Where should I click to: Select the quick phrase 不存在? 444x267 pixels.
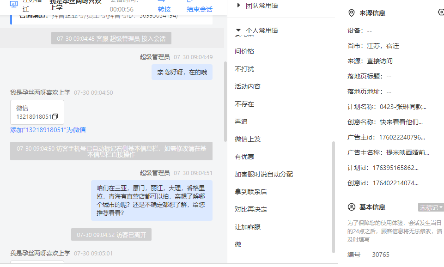244,104
